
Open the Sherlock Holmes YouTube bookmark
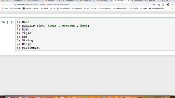click(x=157, y=8)
